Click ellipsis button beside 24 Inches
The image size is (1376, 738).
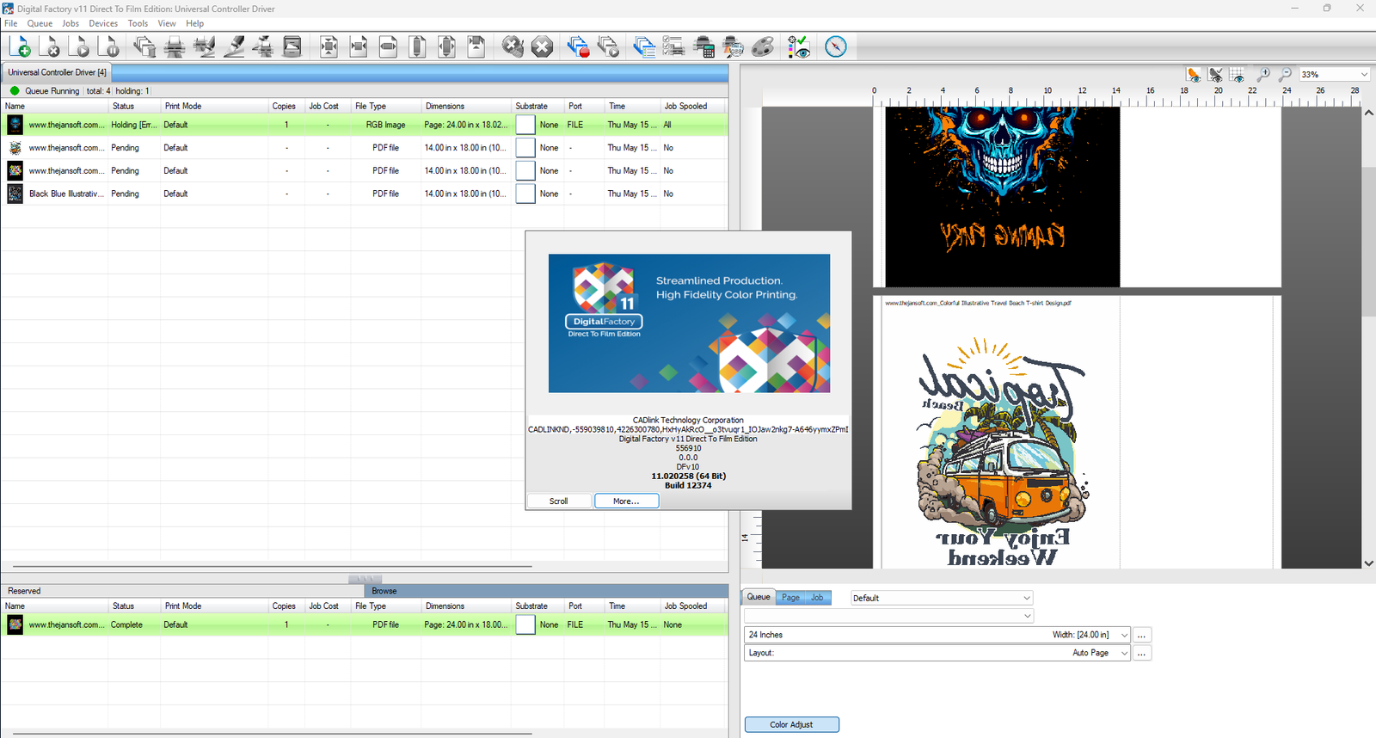tap(1142, 635)
